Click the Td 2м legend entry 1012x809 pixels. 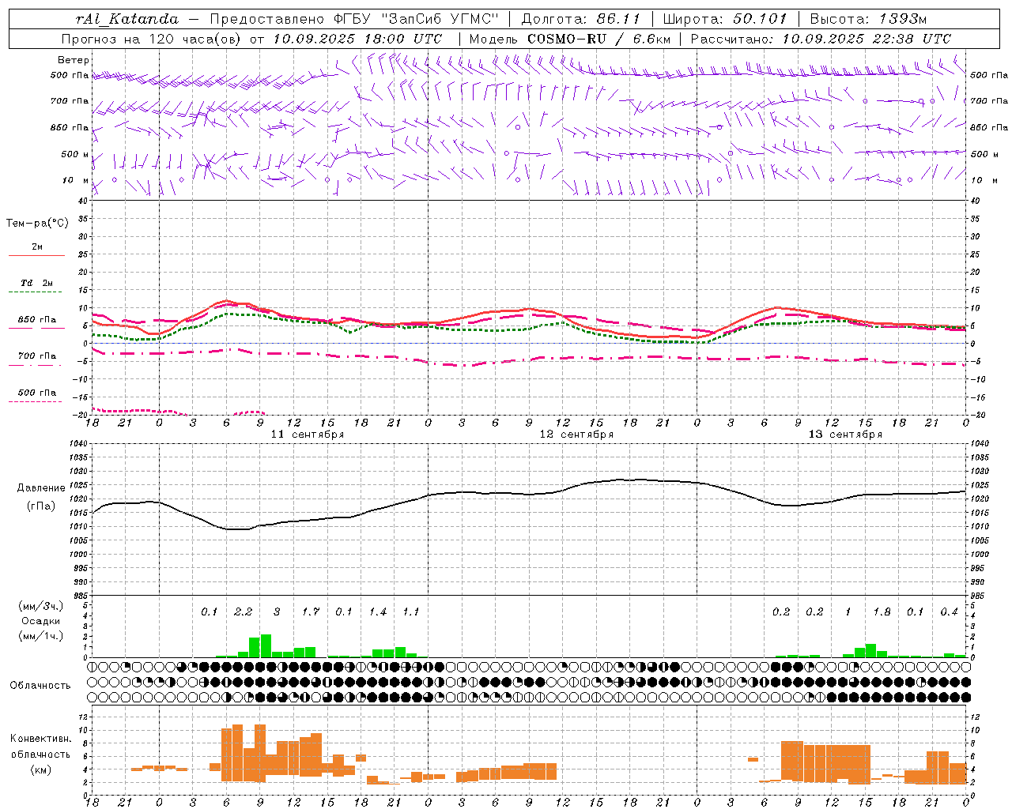pos(36,283)
